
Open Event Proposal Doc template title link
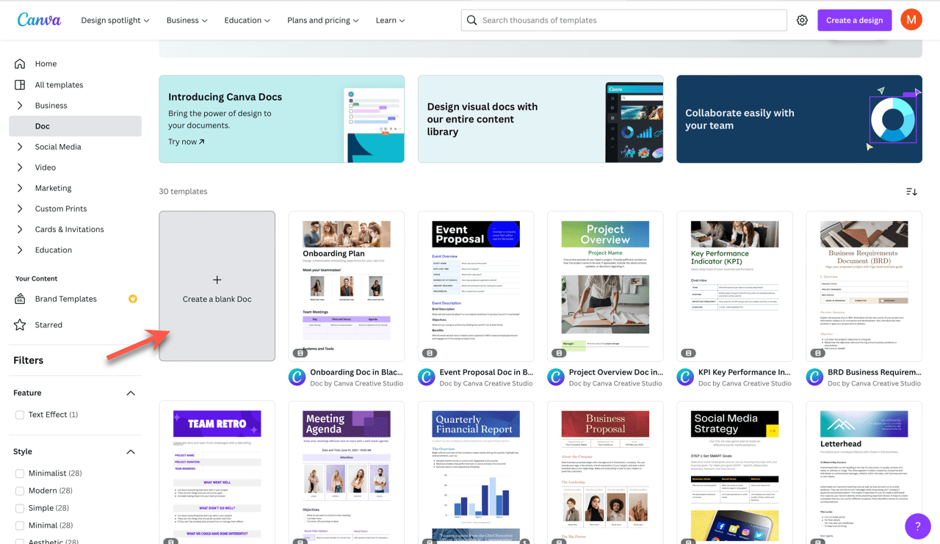[486, 372]
